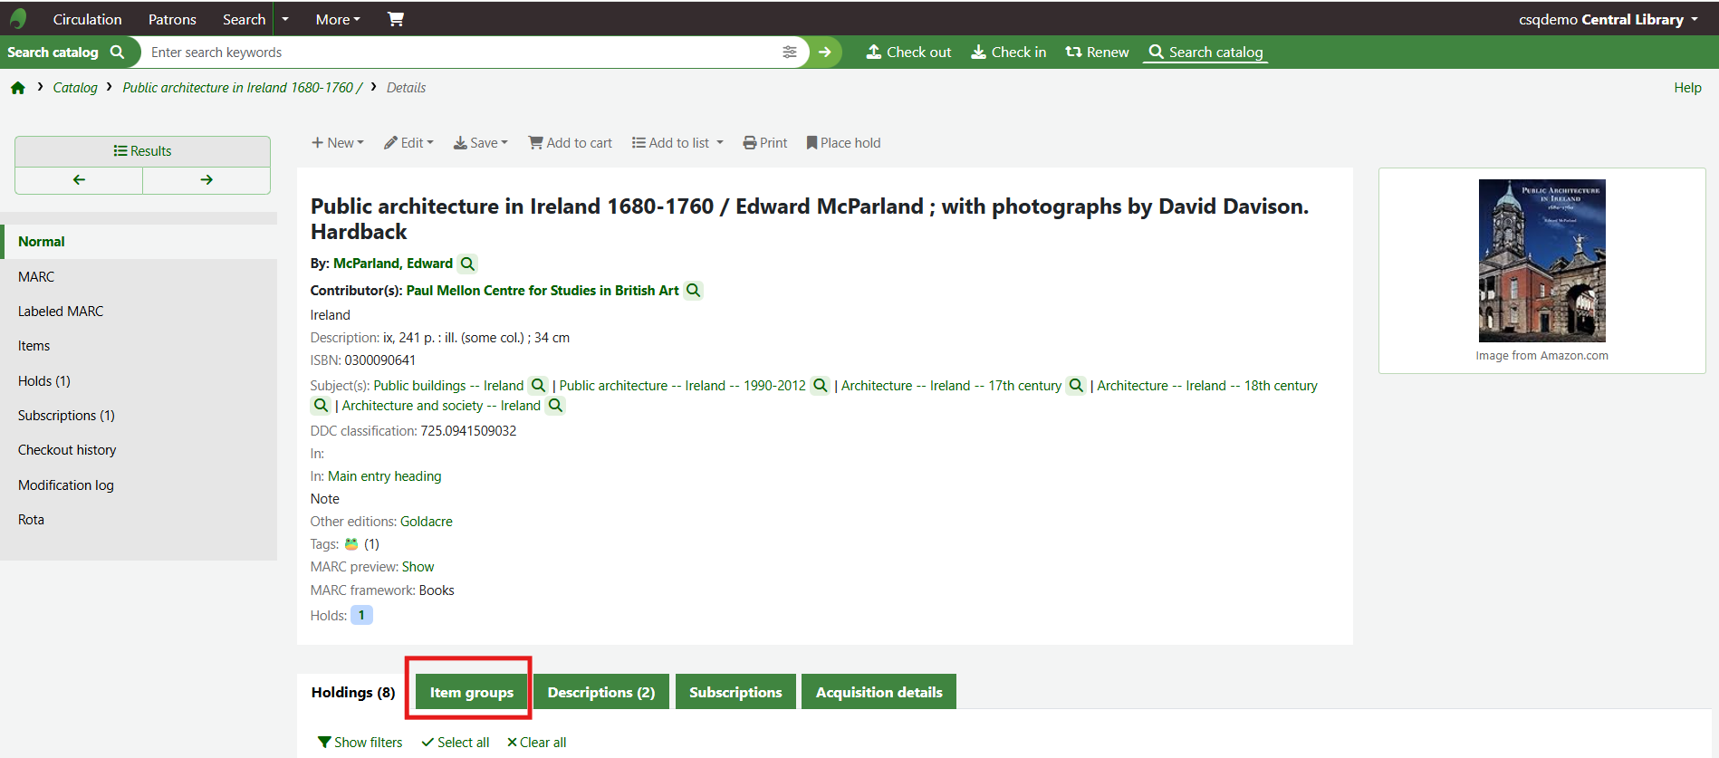Open the New dropdown menu
This screenshot has height=758, width=1719.
coord(338,143)
